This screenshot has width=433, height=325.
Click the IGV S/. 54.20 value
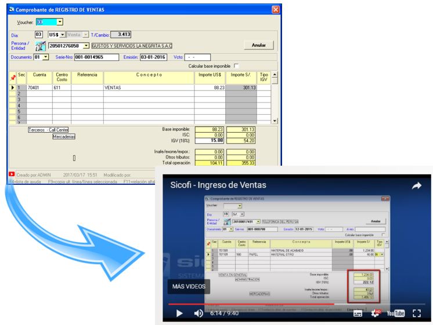241,141
